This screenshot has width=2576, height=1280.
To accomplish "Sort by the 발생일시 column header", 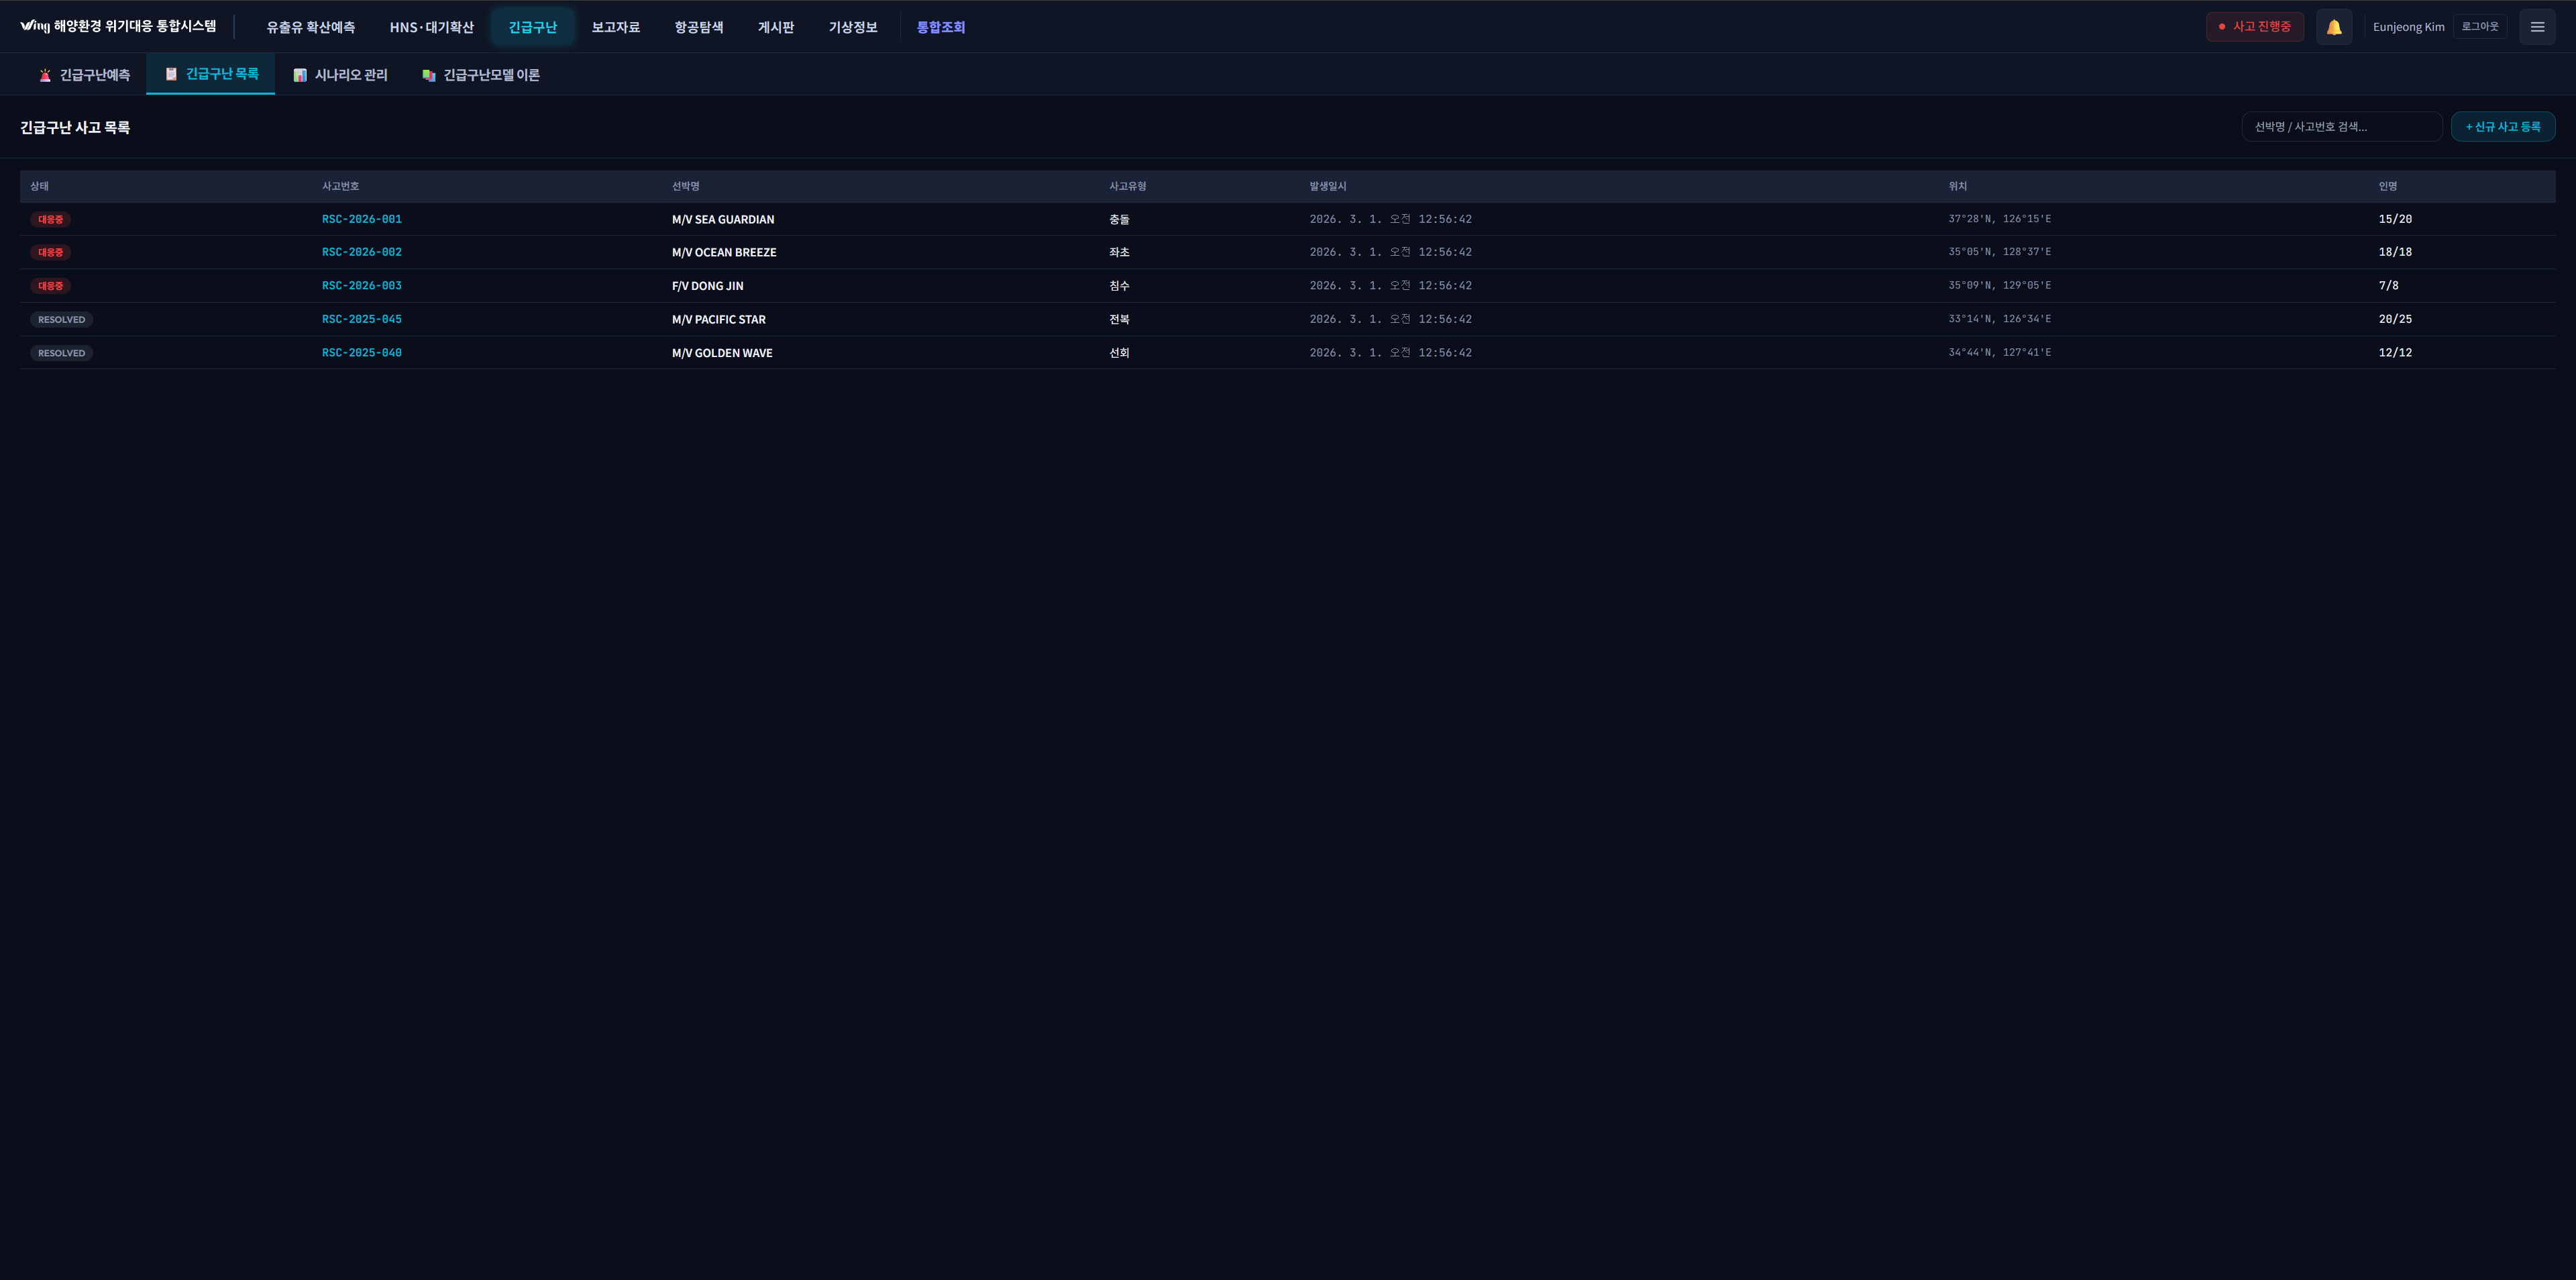I will click(1327, 186).
